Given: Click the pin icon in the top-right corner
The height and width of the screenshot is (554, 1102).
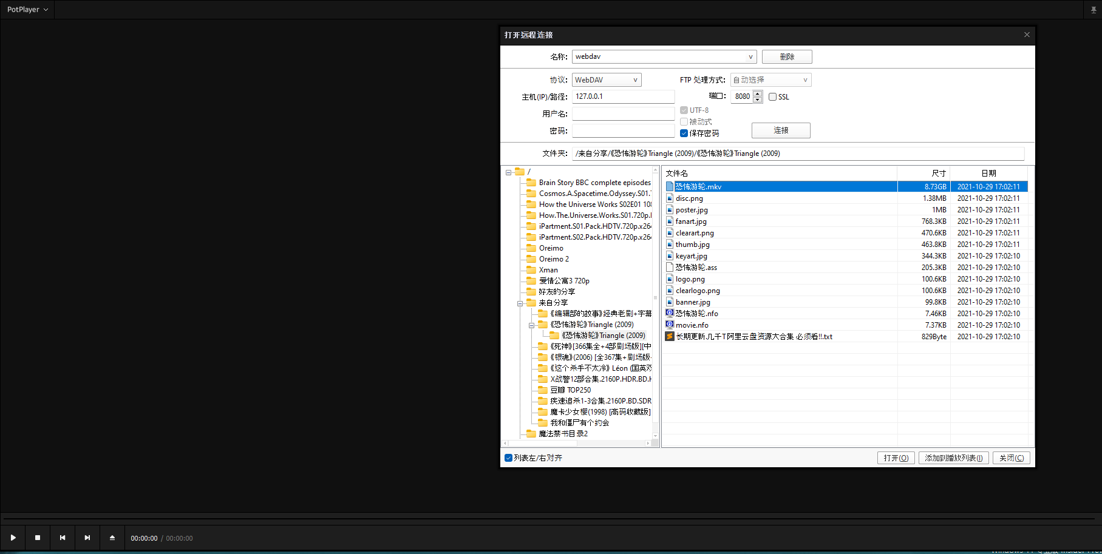Looking at the screenshot, I should coord(1093,9).
